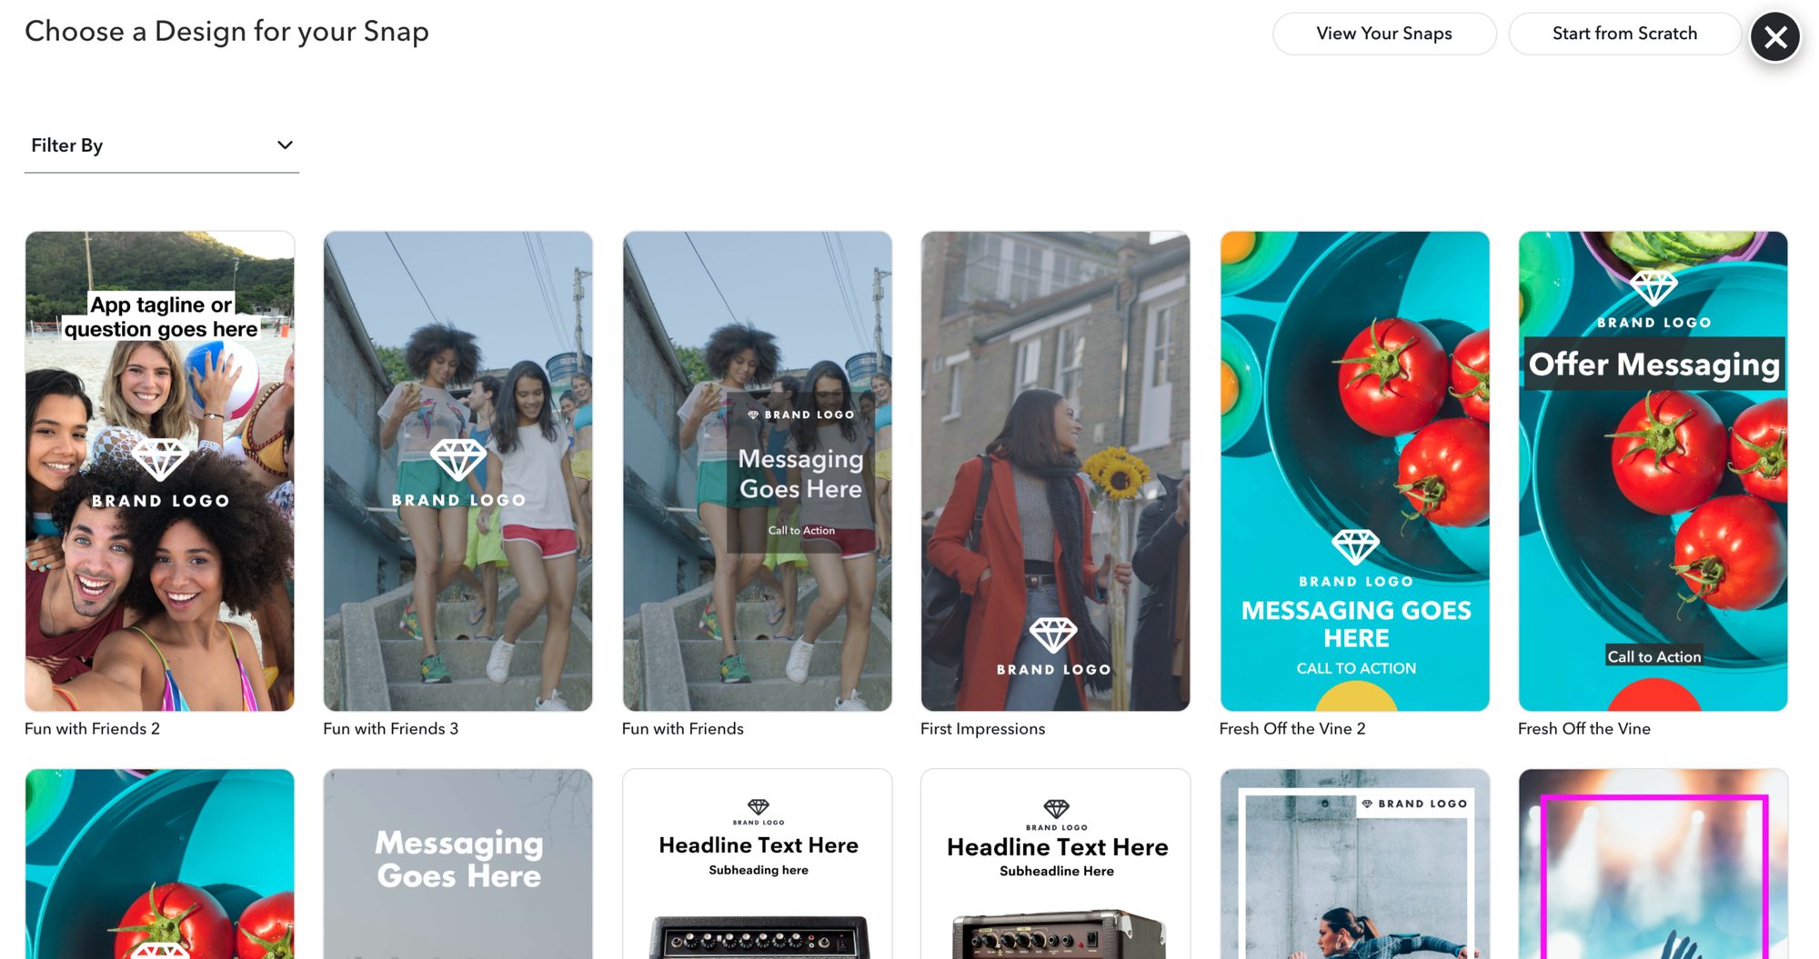
Task: Select the 'Subheading here' amplifier template
Action: click(757, 864)
